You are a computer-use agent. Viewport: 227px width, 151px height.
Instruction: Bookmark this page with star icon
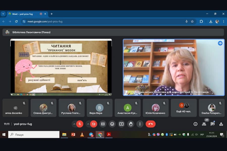tap(192, 21)
